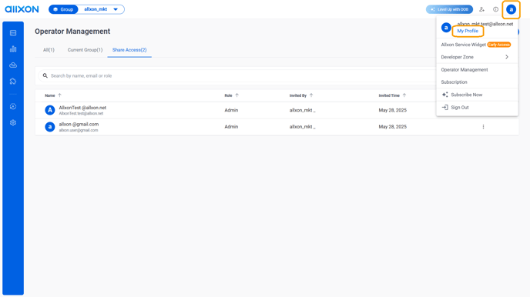Click Admin role of AllxonTest row
The height and width of the screenshot is (297, 530).
coord(231,110)
